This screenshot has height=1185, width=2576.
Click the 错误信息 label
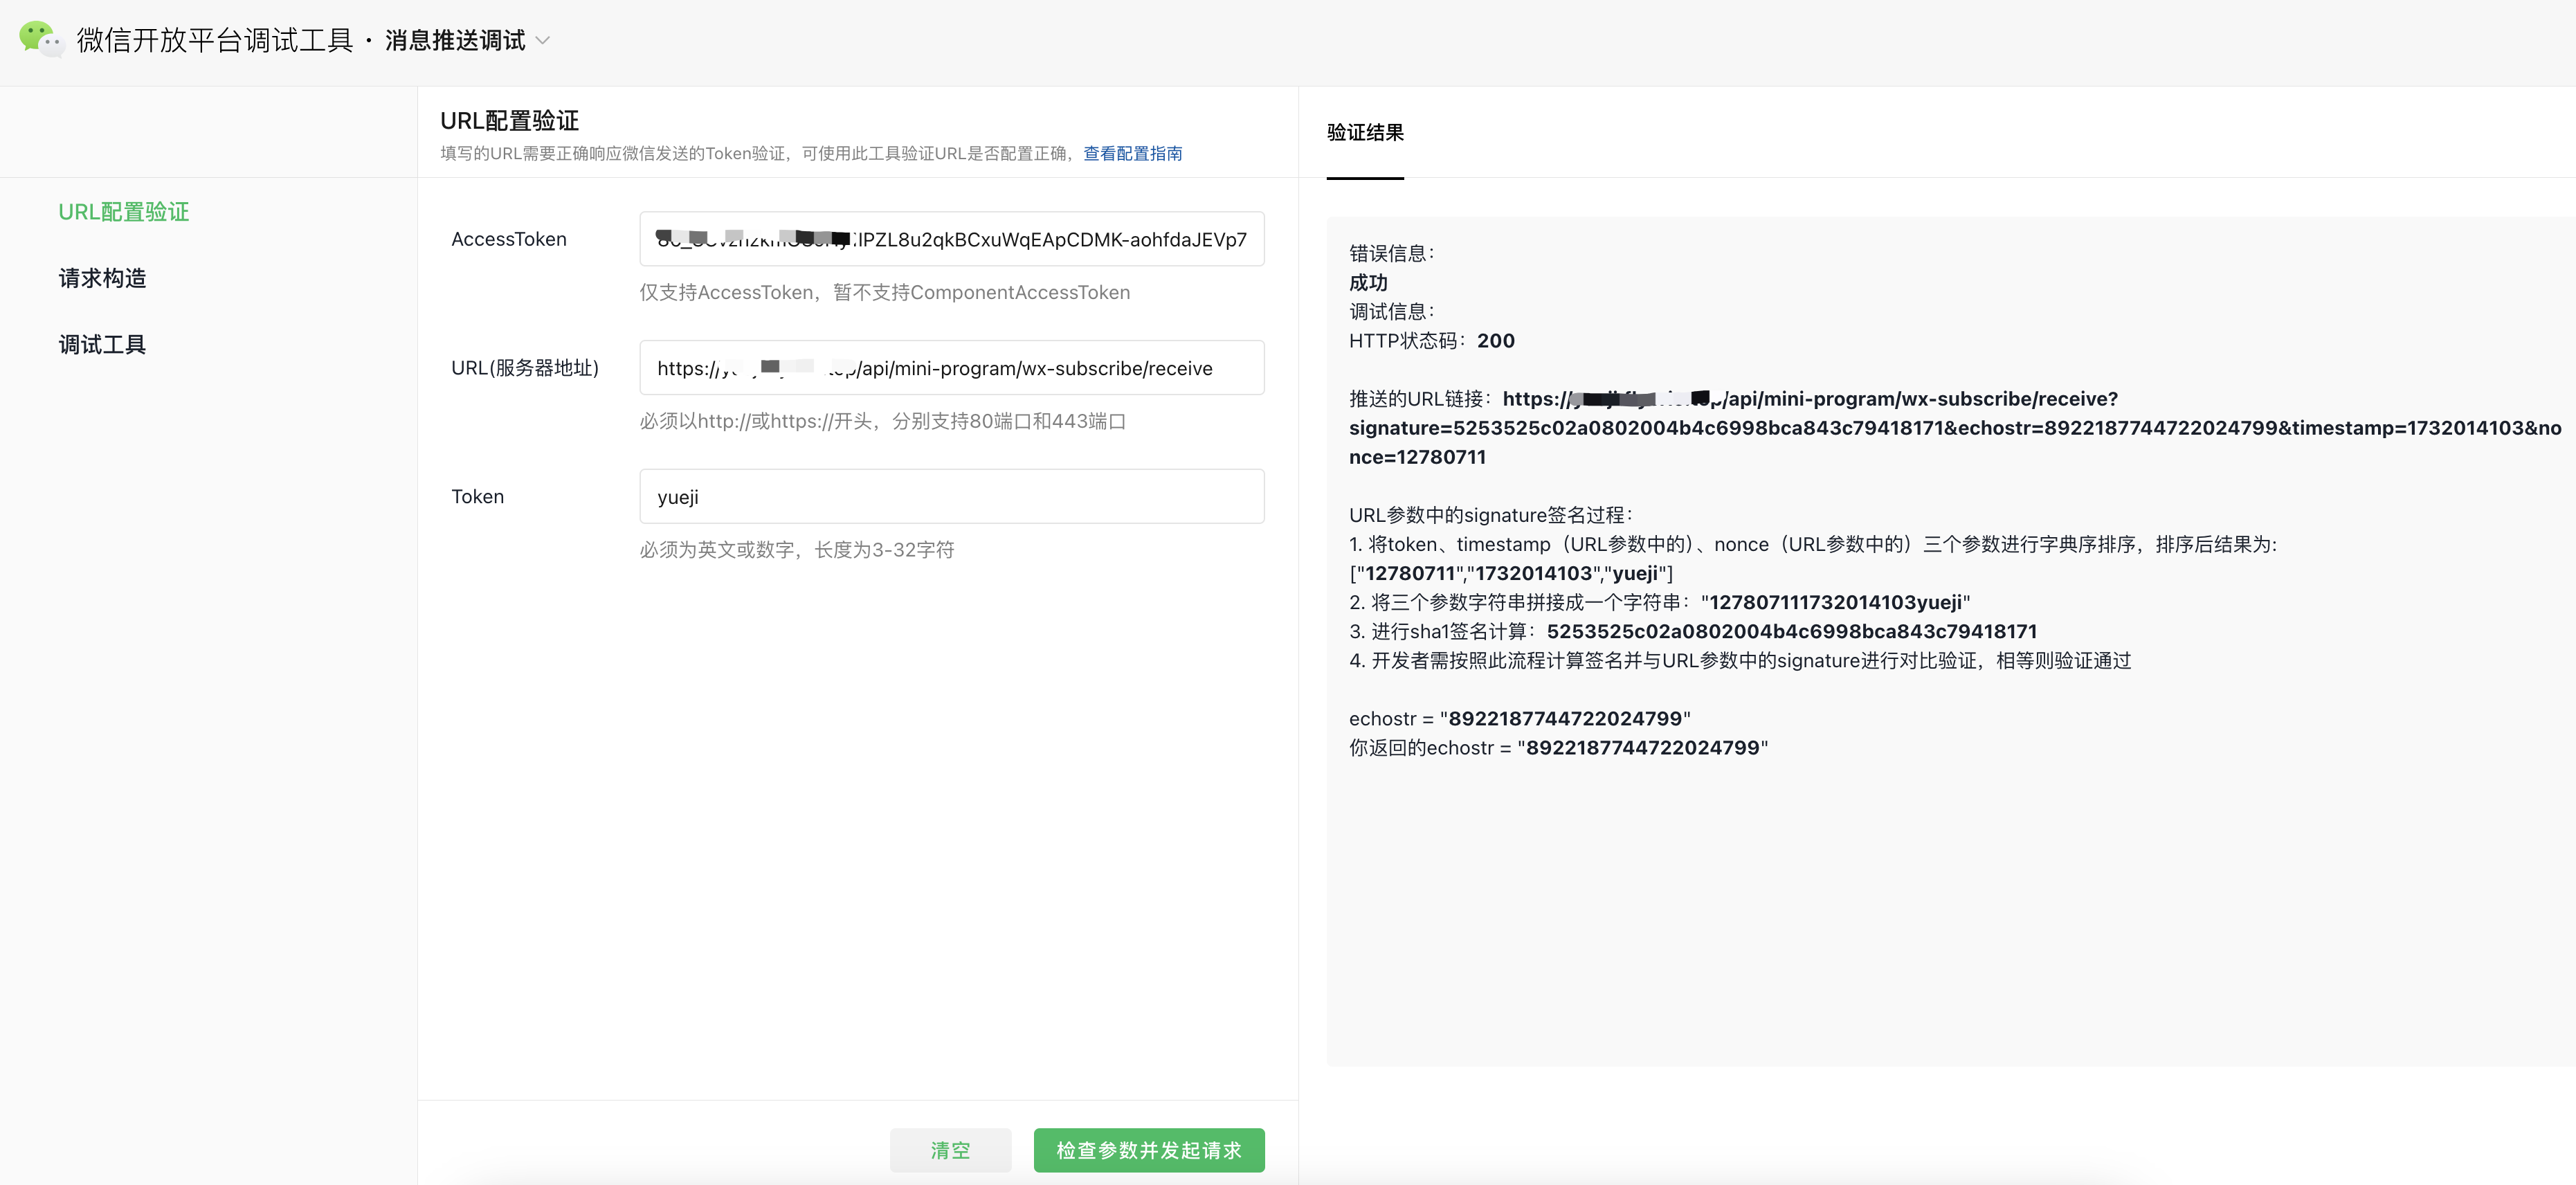pyautogui.click(x=1391, y=254)
